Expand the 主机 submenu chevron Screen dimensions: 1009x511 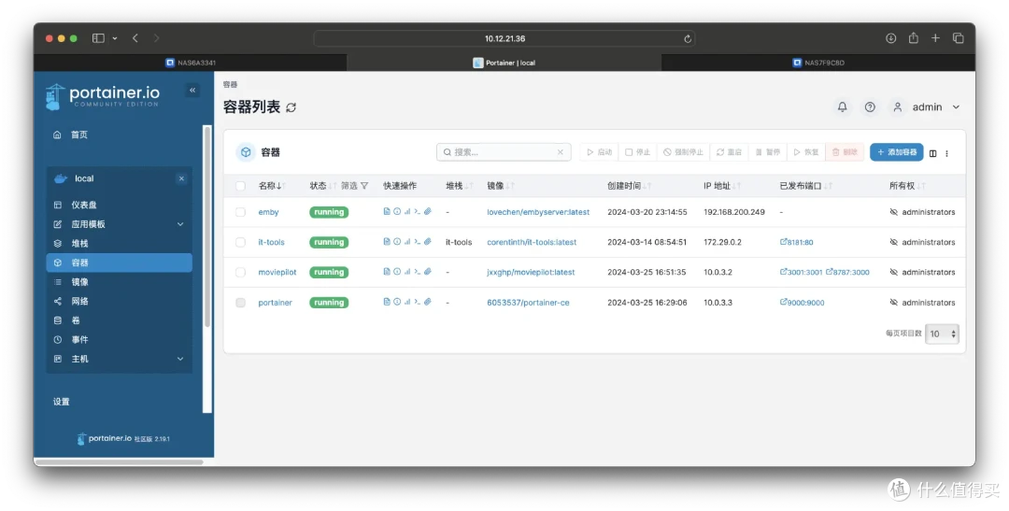click(180, 359)
